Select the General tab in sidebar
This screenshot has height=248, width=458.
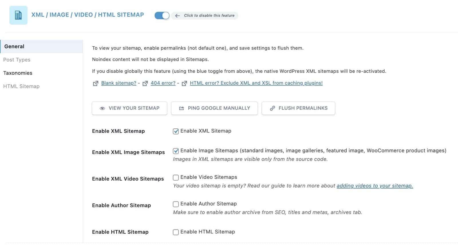coord(42,46)
